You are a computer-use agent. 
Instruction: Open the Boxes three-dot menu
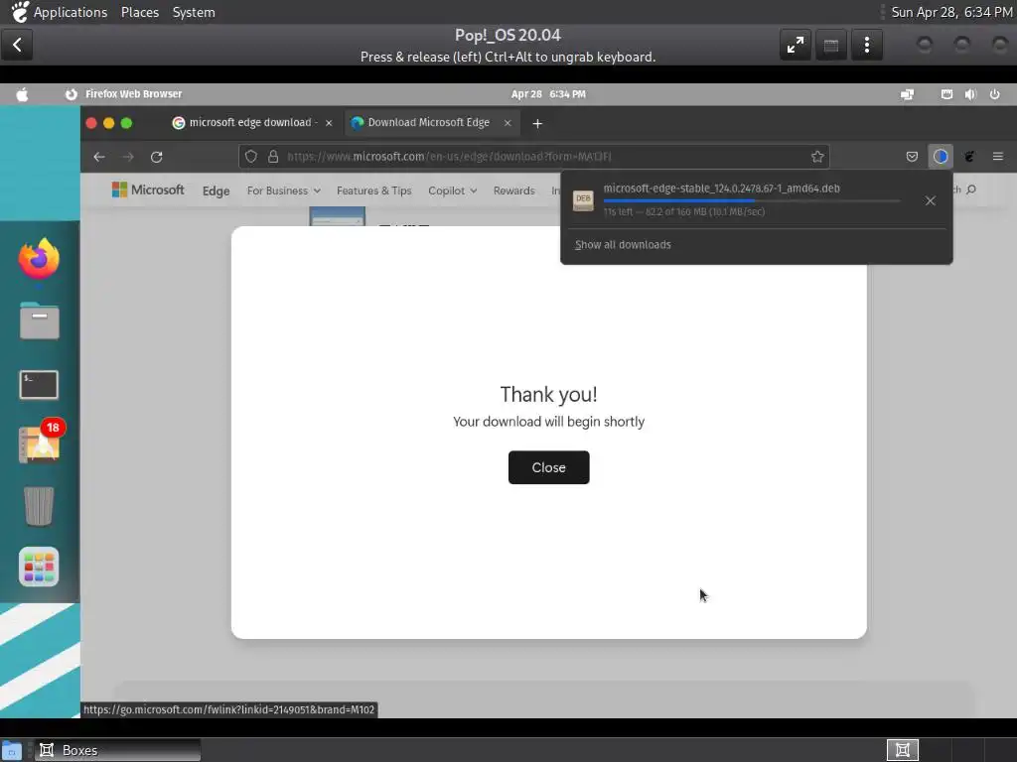pos(866,45)
